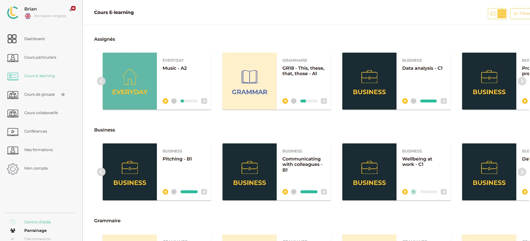Click minus icon on Pitching - B1 card

point(174,192)
